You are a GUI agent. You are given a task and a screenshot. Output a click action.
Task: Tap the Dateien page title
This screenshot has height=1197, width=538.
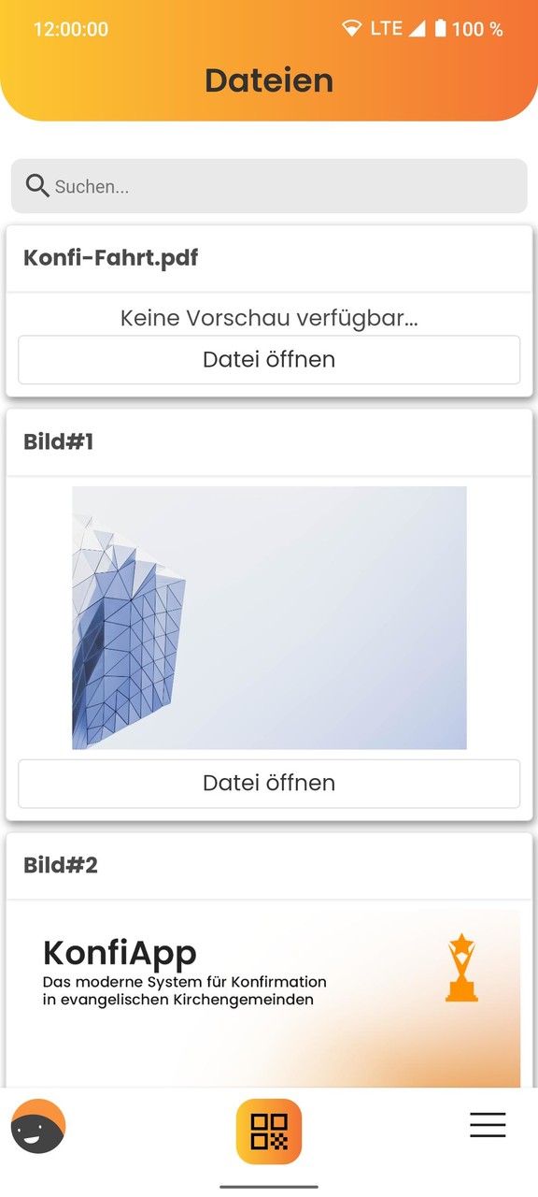click(x=269, y=80)
